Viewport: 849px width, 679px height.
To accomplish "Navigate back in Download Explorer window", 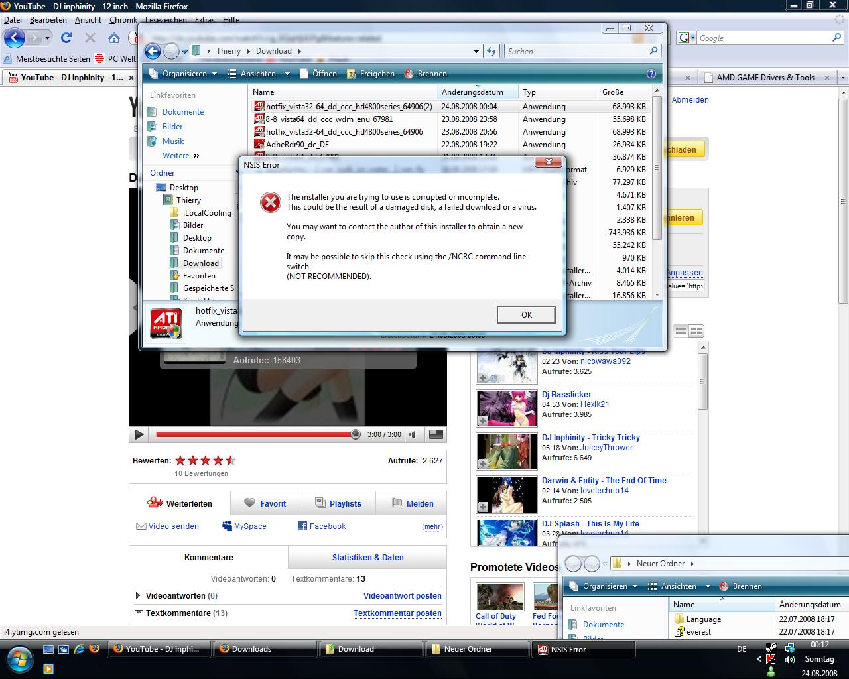I will (x=153, y=51).
